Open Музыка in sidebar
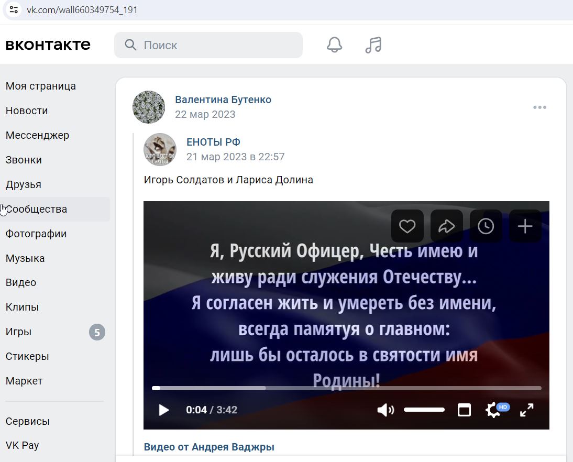Screen dimensions: 573x462 tap(25, 258)
